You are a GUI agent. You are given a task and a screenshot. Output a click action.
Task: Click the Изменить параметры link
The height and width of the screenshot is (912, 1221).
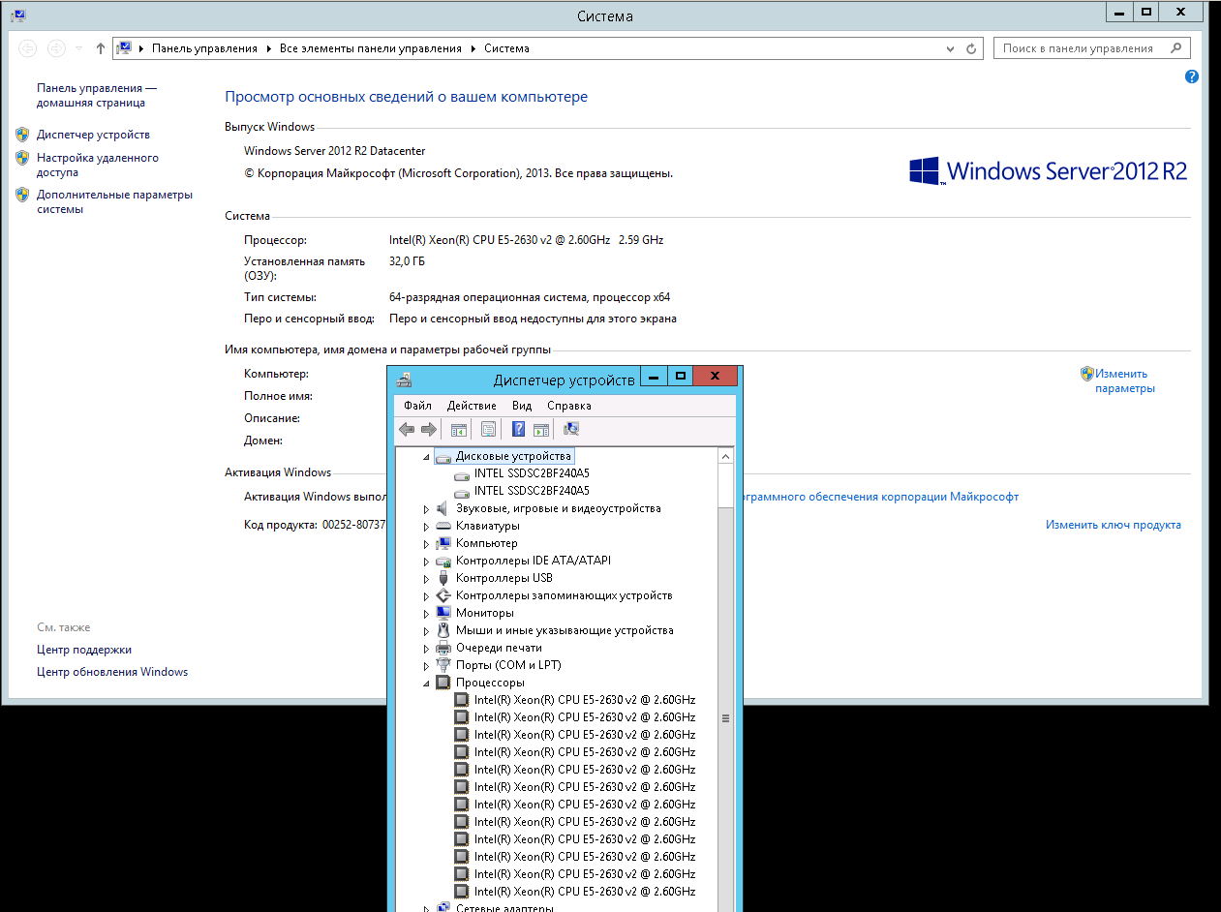tap(1124, 380)
